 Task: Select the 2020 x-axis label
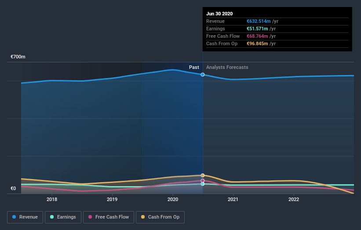pyautogui.click(x=173, y=199)
